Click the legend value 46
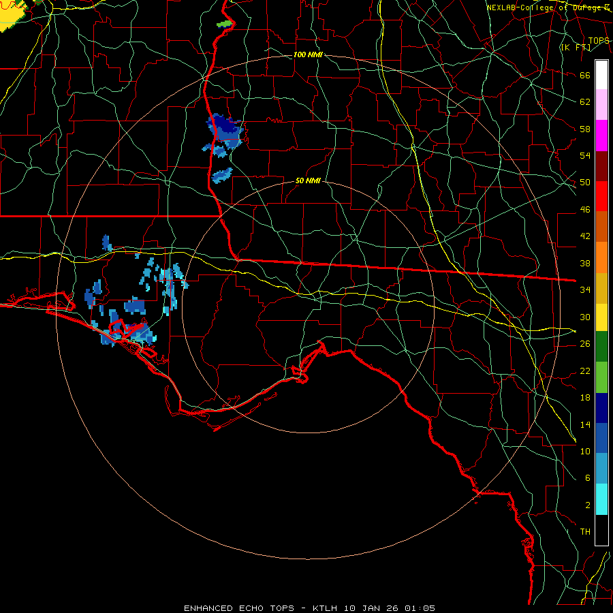Viewport: 613px width, 613px height. pyautogui.click(x=585, y=210)
